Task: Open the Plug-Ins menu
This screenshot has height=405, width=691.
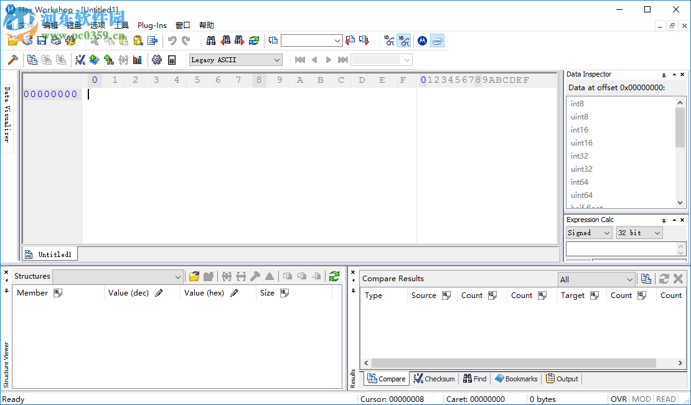Action: point(152,26)
